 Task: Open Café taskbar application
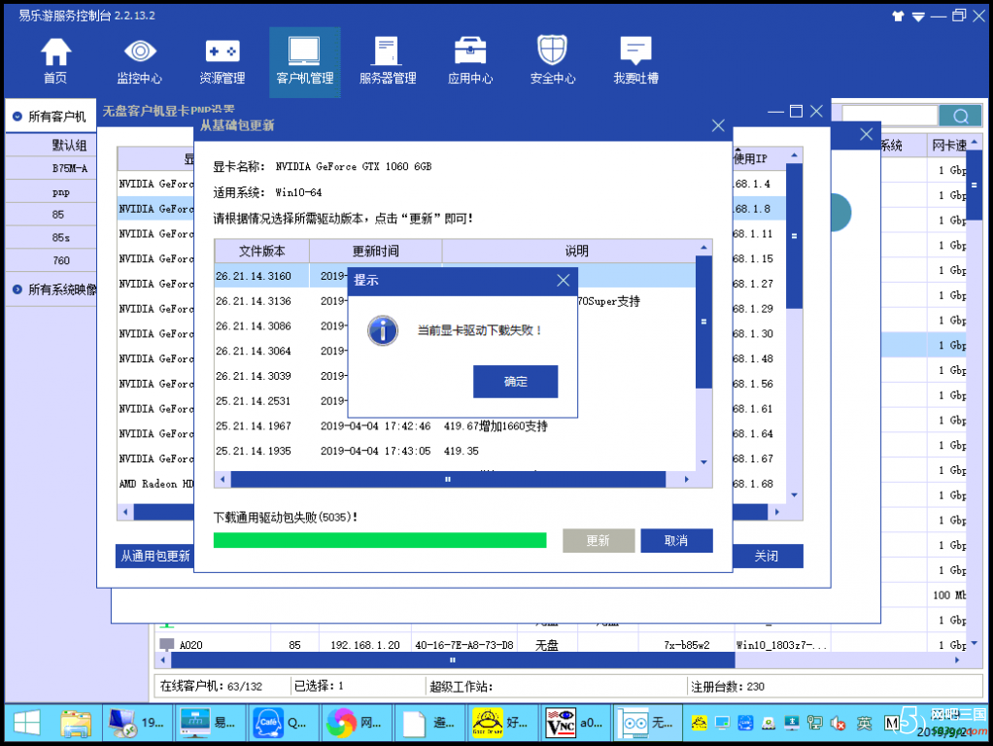pos(281,723)
